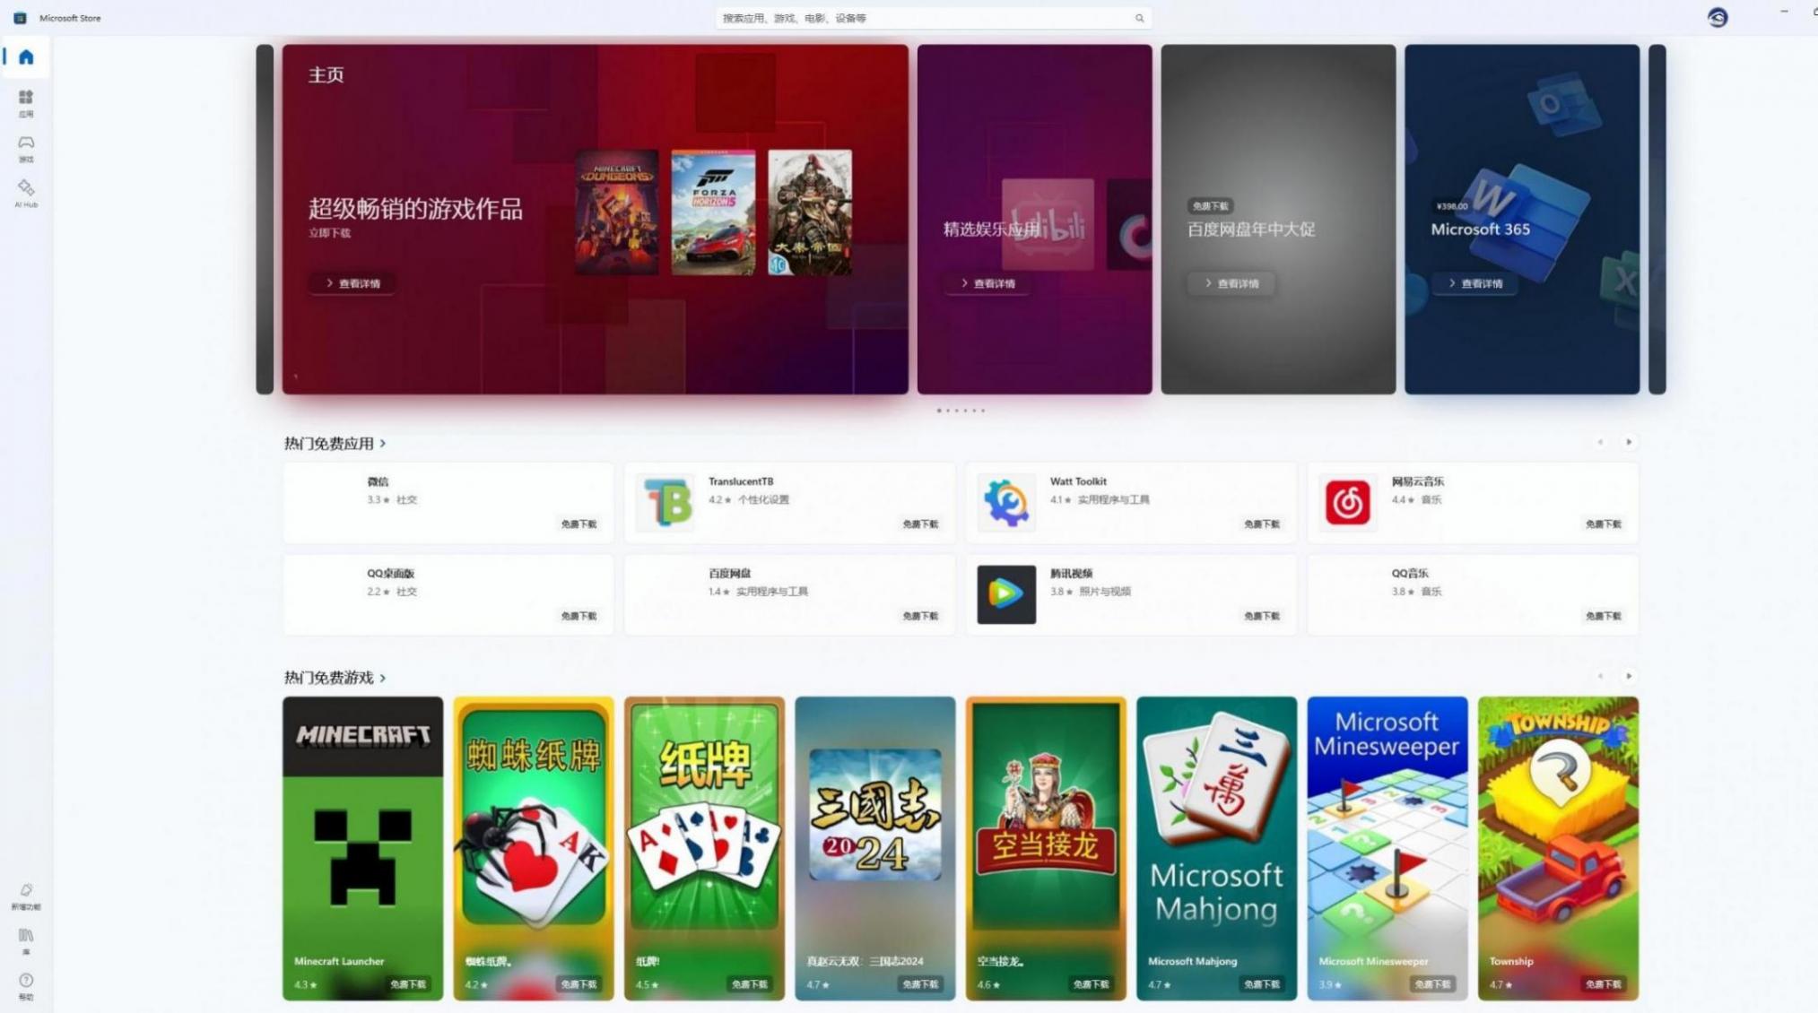Viewport: 1818px width, 1013px height.
Task: Click 免费下载 for Watt Toolkit
Action: pos(1262,524)
